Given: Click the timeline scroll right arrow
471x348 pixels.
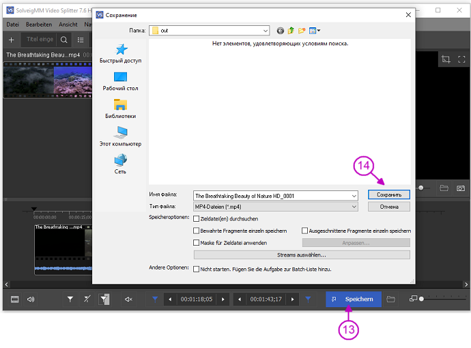Looking at the screenshot, I should click(466, 284).
